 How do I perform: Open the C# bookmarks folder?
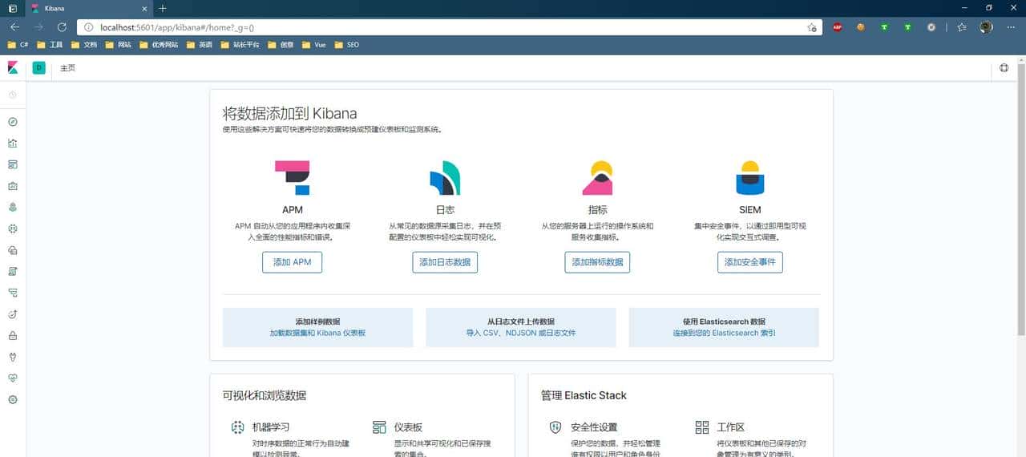coord(18,45)
